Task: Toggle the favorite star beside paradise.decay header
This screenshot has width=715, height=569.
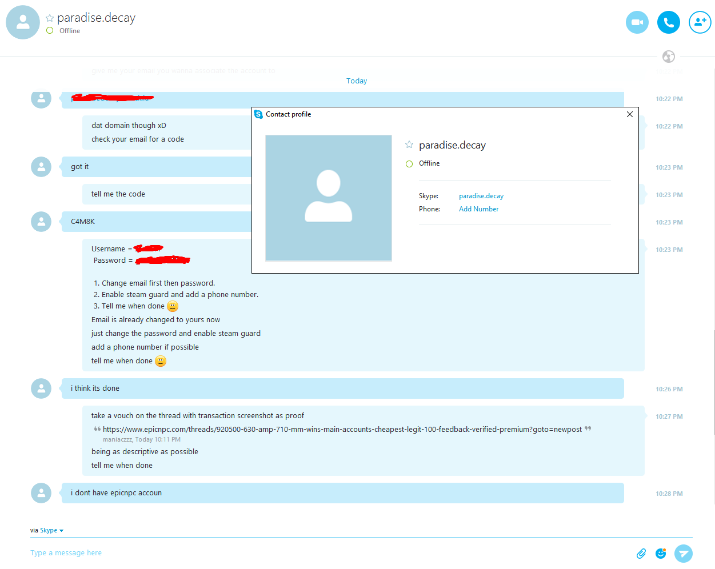Action: point(50,18)
